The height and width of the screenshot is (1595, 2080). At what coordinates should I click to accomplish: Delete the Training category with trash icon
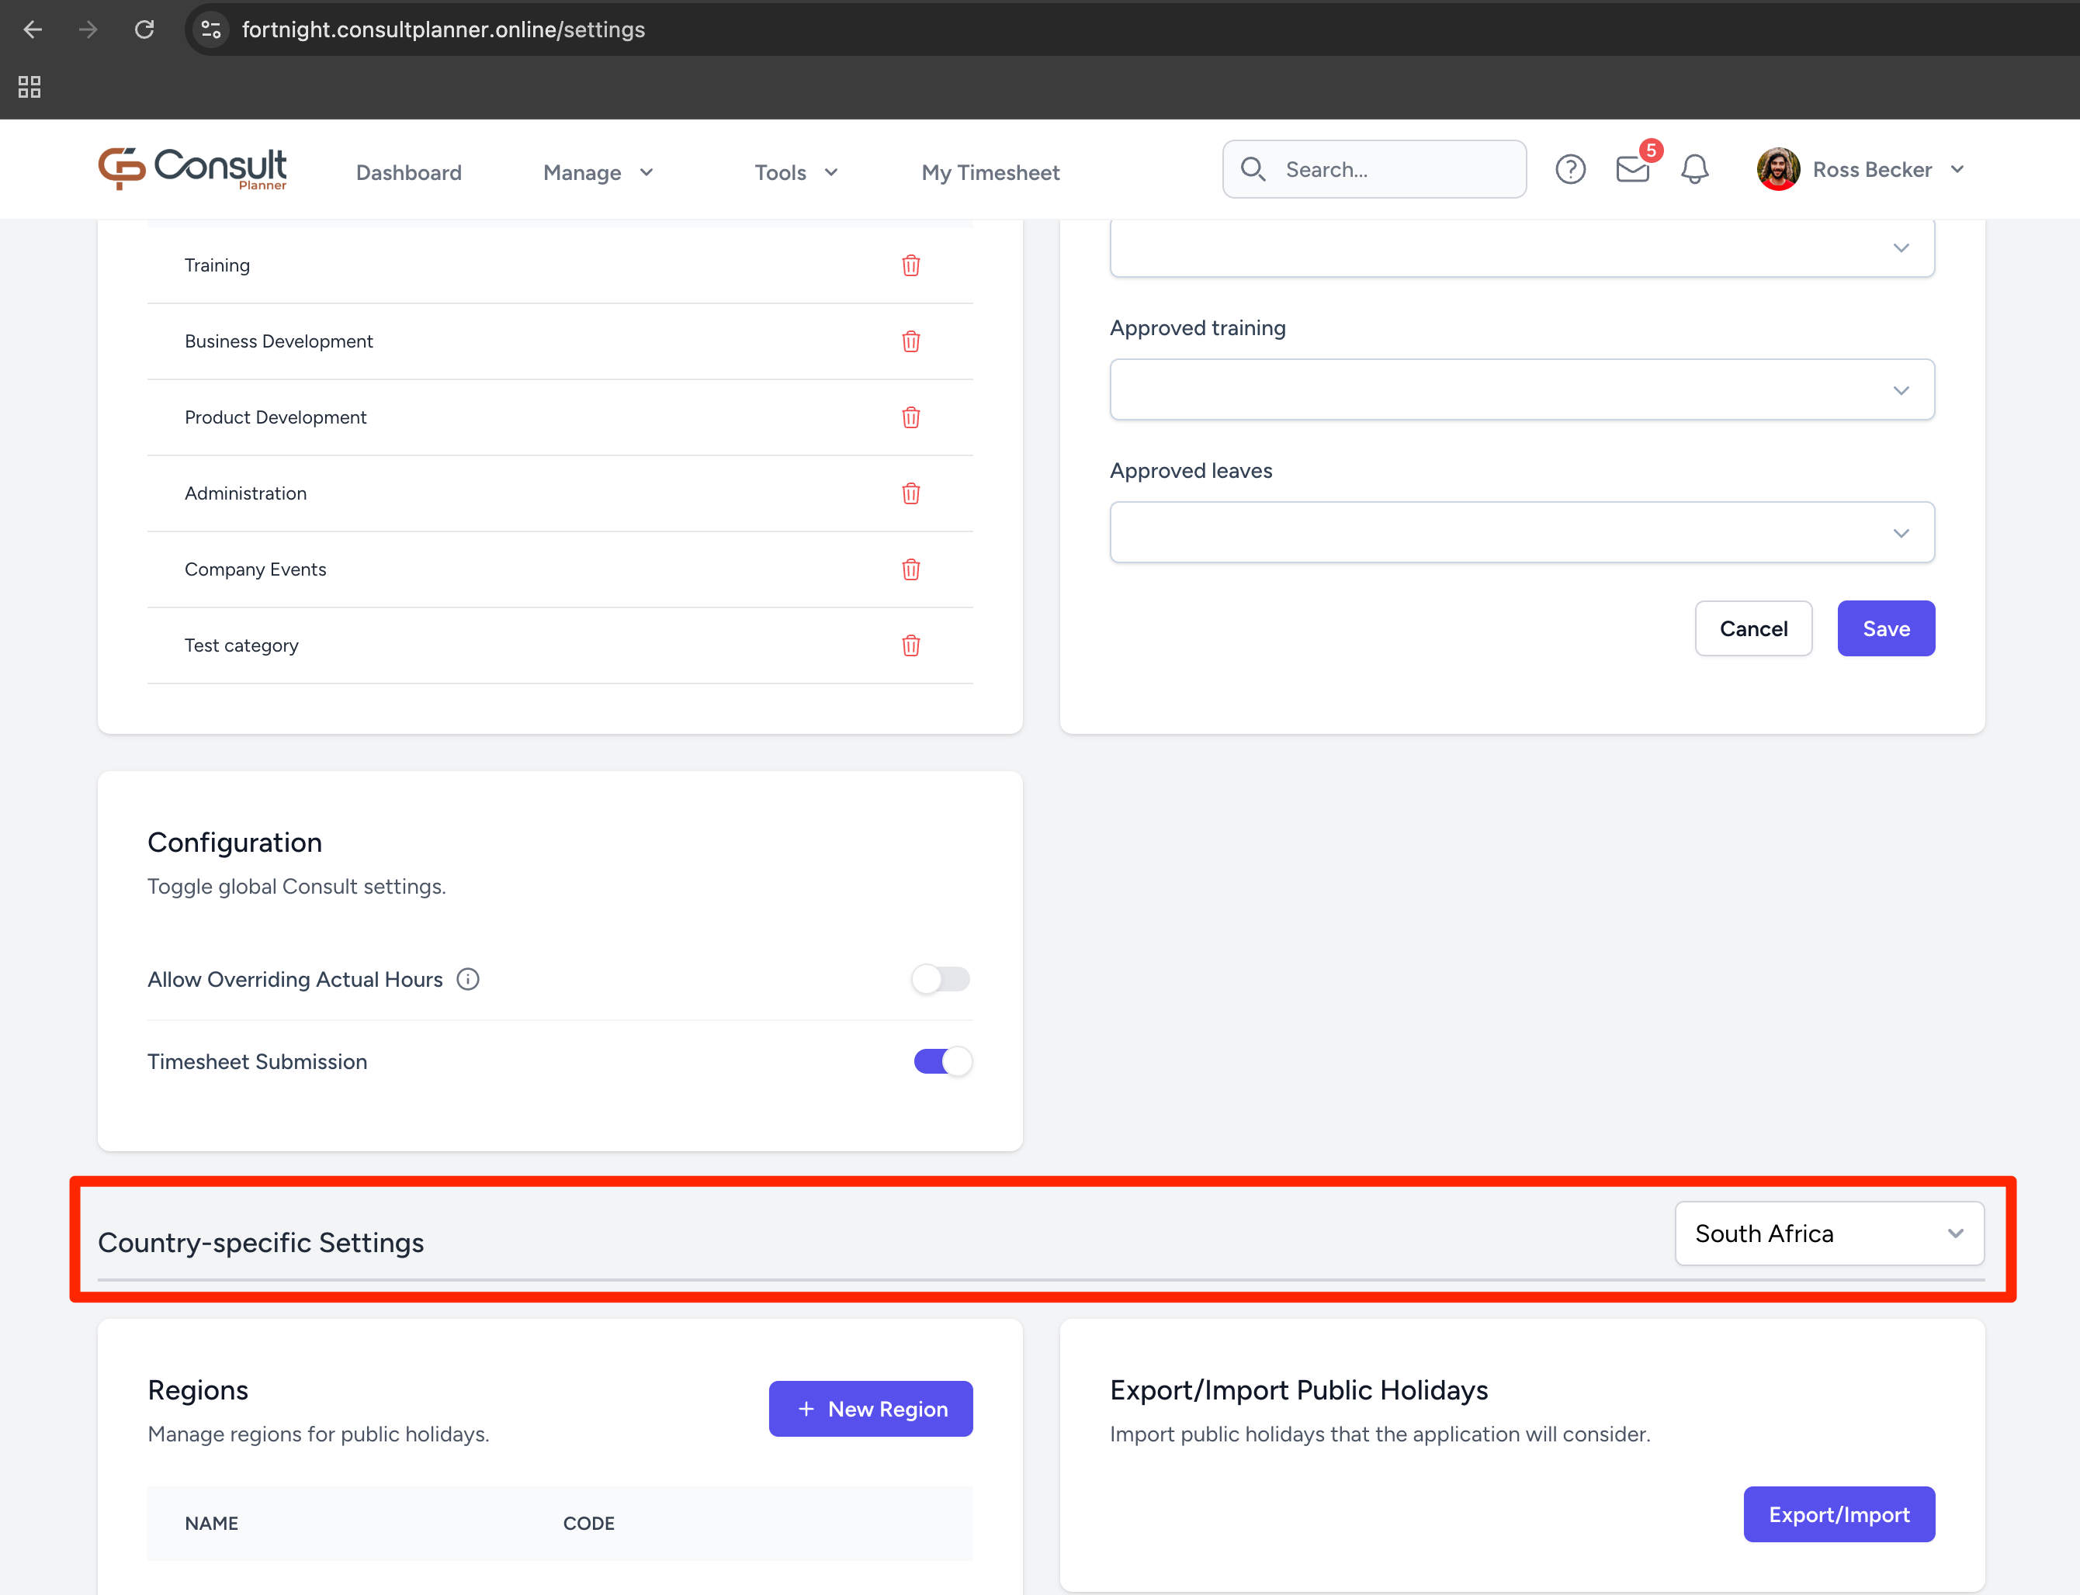910,265
